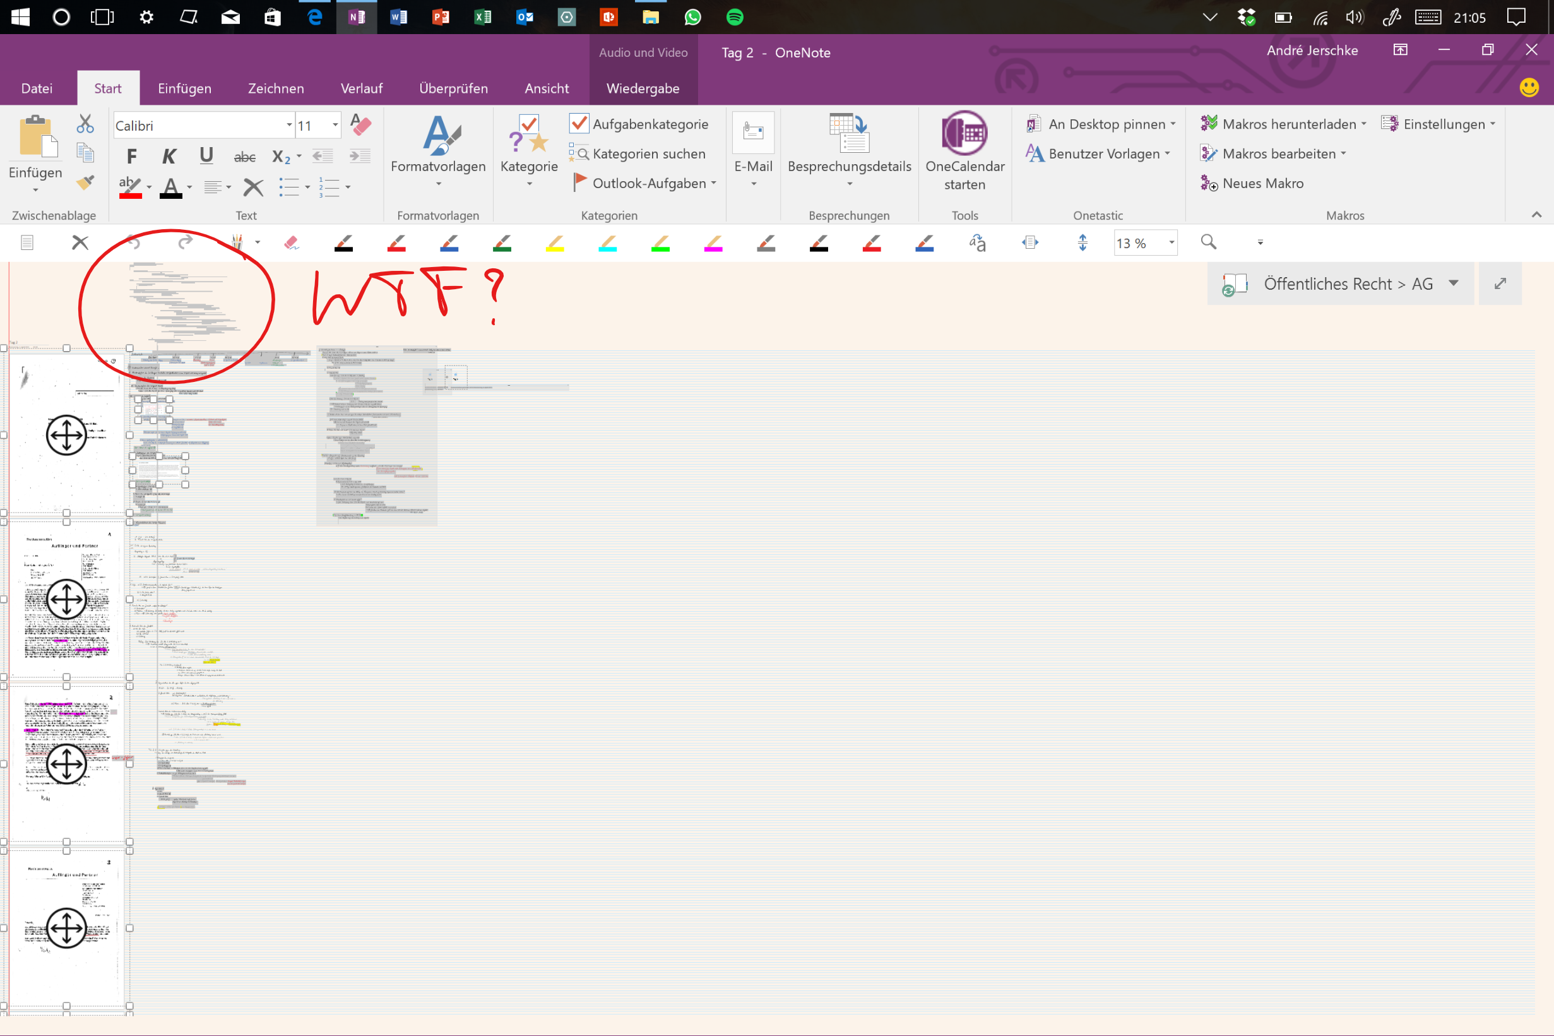The height and width of the screenshot is (1036, 1554).
Task: Select the Calibri bold formatting icon
Action: [131, 156]
